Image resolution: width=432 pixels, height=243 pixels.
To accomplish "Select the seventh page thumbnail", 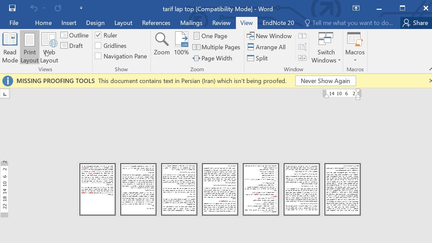I will coord(343,189).
